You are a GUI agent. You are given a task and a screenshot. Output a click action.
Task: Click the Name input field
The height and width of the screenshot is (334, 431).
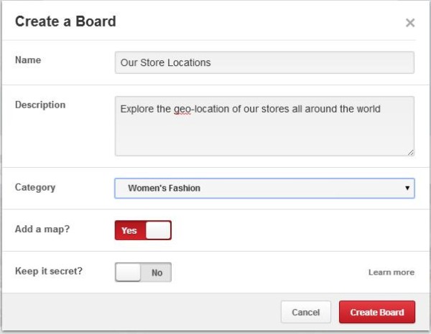[x=264, y=62]
